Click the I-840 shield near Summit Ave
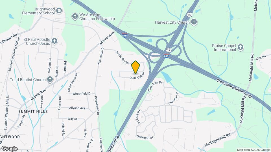 point(124,35)
